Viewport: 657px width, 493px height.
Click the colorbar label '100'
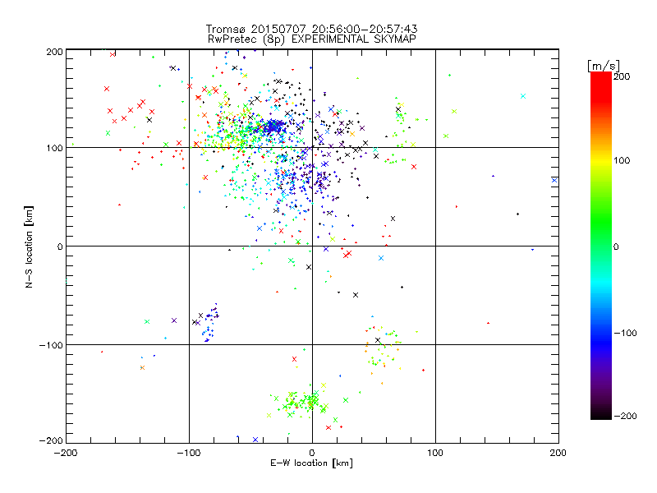pyautogui.click(x=622, y=160)
